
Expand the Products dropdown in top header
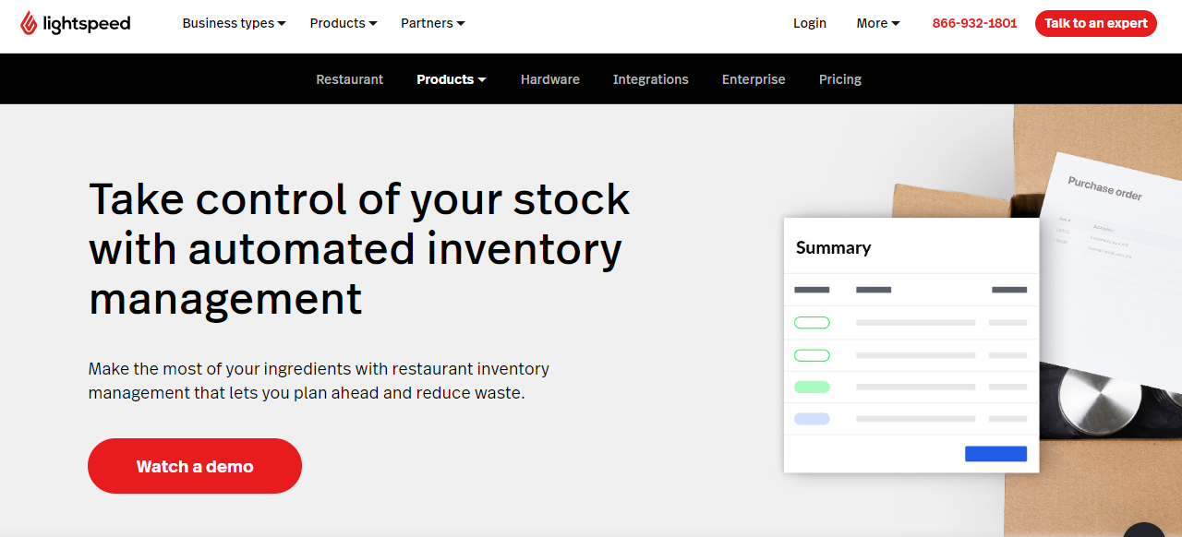(344, 23)
